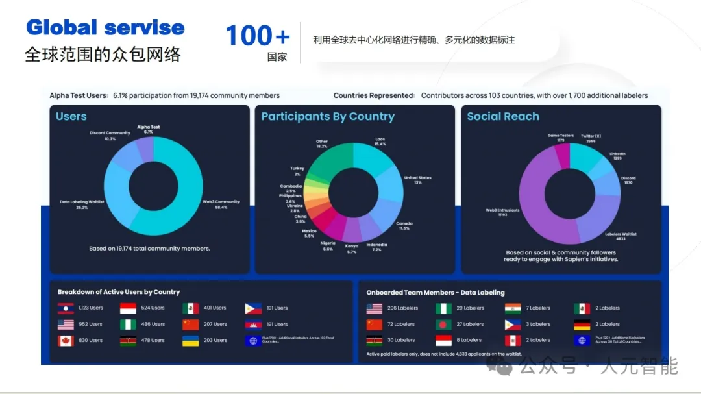Viewport: 701px width, 394px height.
Task: Click the Game Testers 1179 label
Action: click(561, 138)
